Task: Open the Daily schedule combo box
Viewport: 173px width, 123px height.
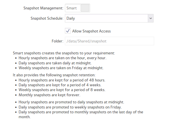Action: coord(109,18)
